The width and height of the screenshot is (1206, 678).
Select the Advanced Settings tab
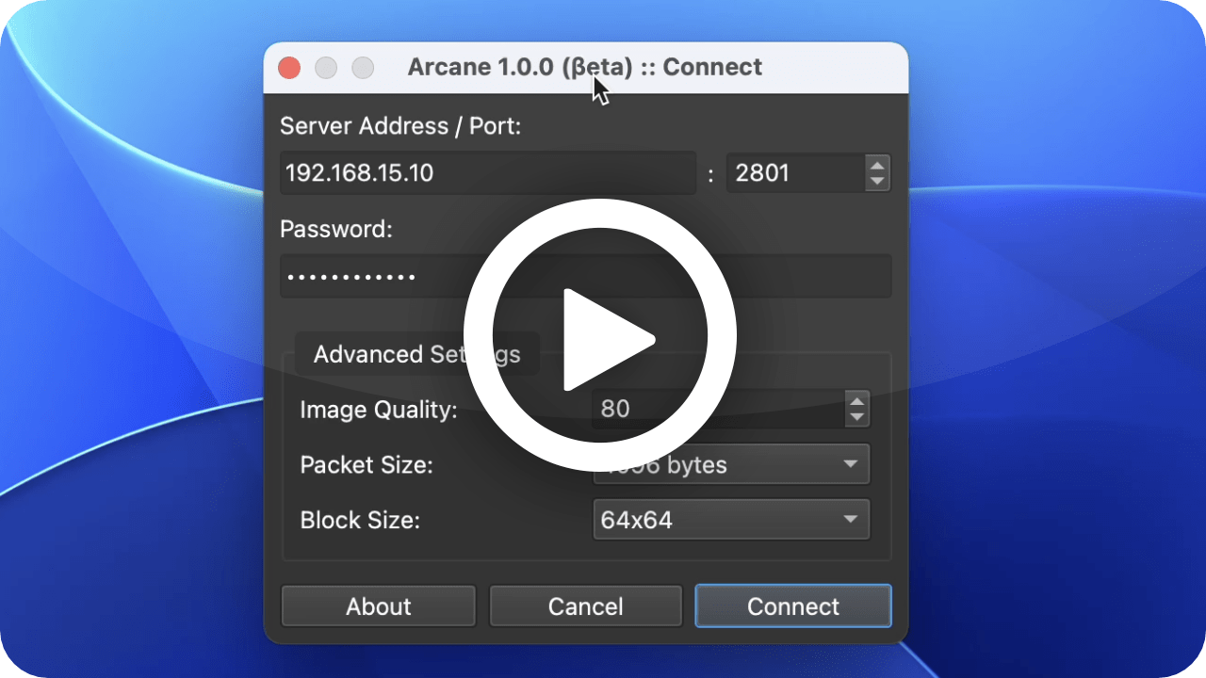pos(416,354)
